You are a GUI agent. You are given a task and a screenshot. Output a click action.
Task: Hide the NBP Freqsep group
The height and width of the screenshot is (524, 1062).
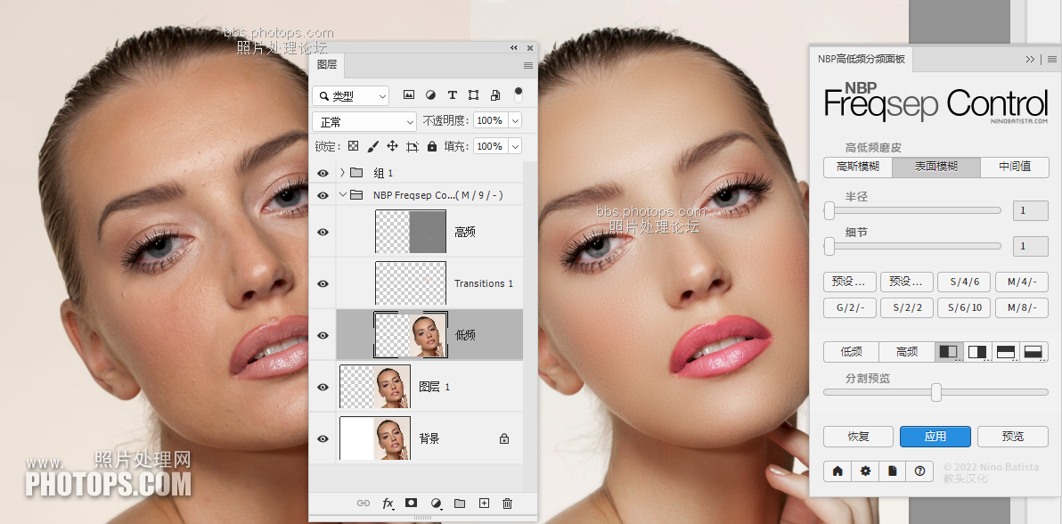tap(323, 196)
